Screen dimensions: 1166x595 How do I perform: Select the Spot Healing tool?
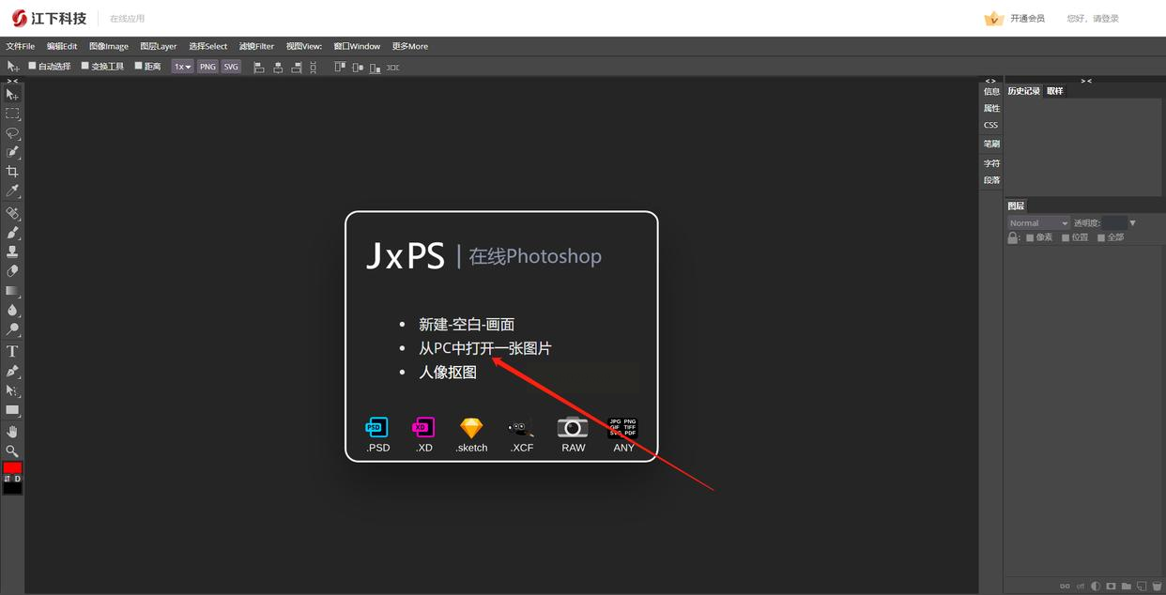12,213
